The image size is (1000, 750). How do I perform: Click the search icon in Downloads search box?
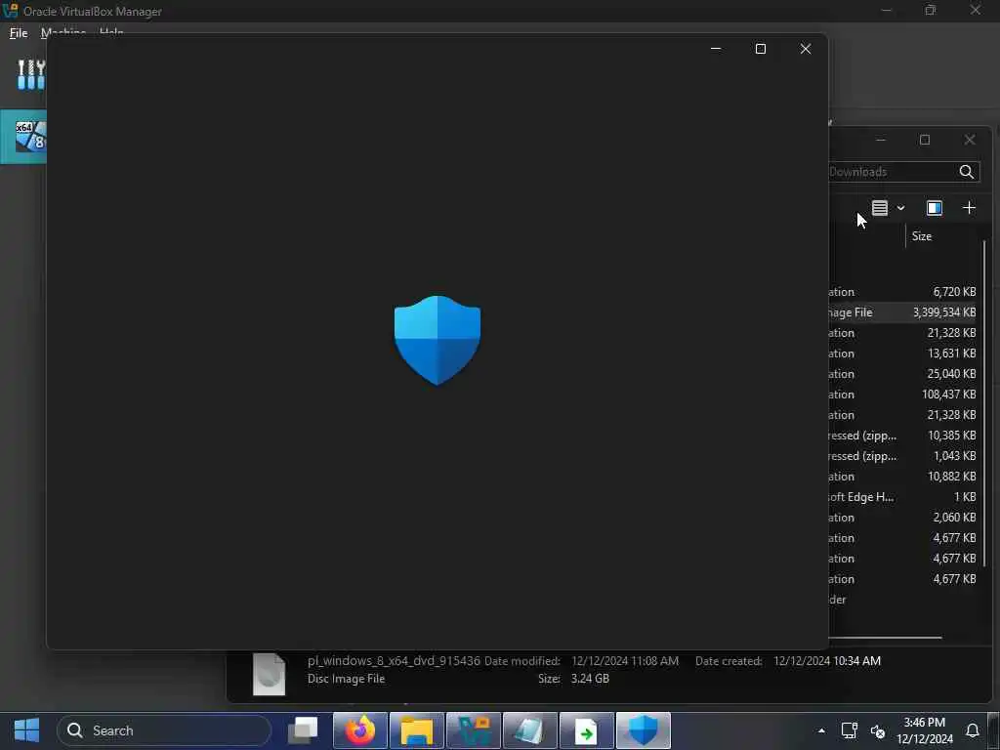point(966,172)
